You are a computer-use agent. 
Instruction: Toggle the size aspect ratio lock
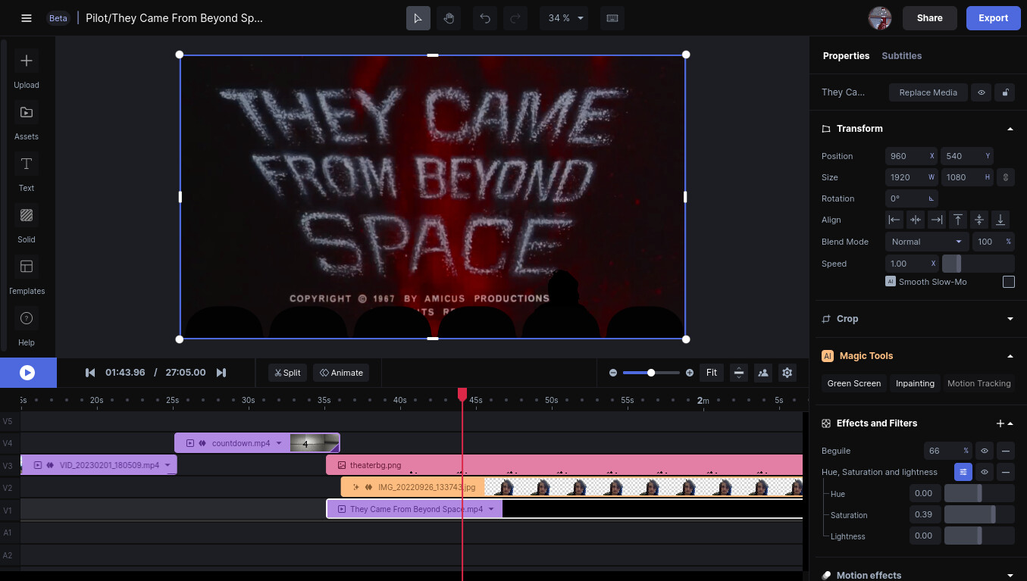(x=1006, y=177)
